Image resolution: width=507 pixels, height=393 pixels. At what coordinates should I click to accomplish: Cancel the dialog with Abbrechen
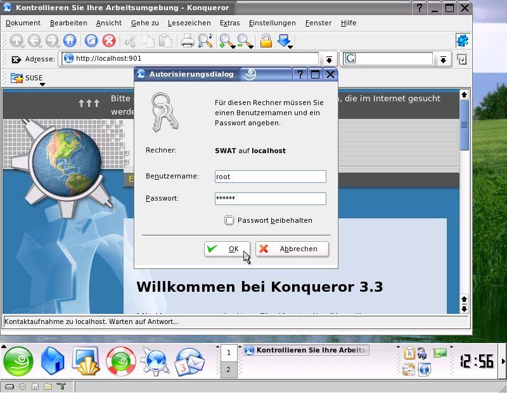coord(292,249)
